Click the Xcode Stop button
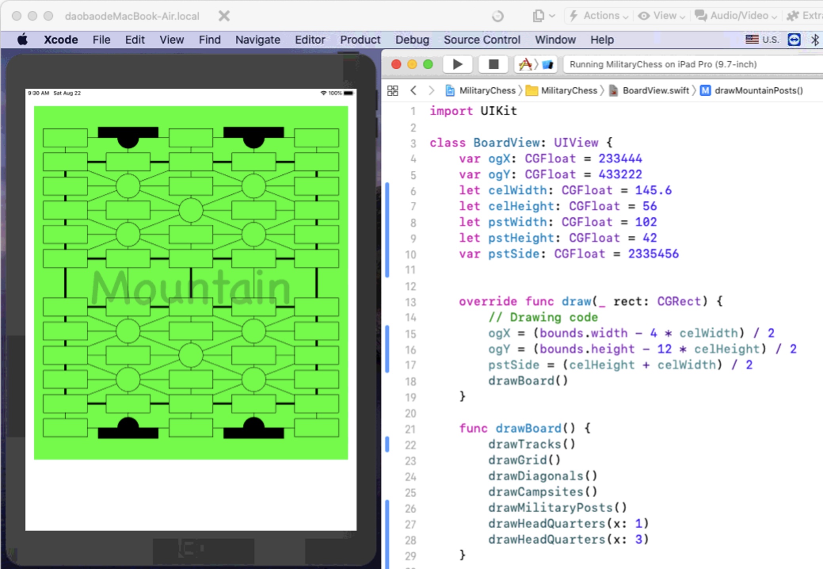Image resolution: width=823 pixels, height=569 pixels. pyautogui.click(x=493, y=64)
